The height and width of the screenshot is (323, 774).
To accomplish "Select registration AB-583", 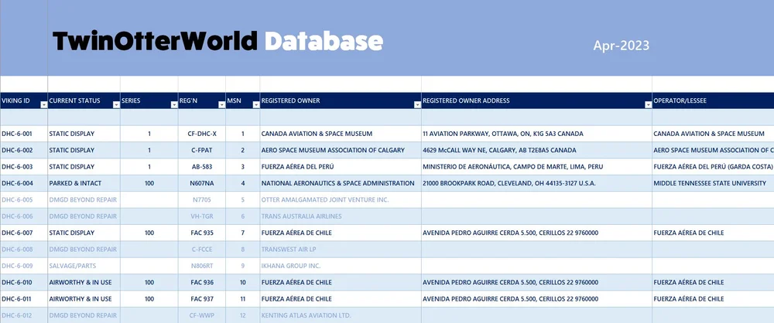I will point(202,167).
